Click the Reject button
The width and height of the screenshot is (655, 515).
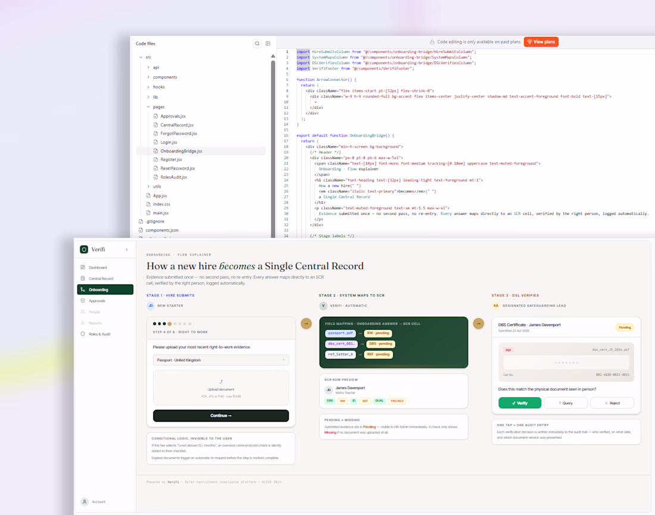[612, 403]
